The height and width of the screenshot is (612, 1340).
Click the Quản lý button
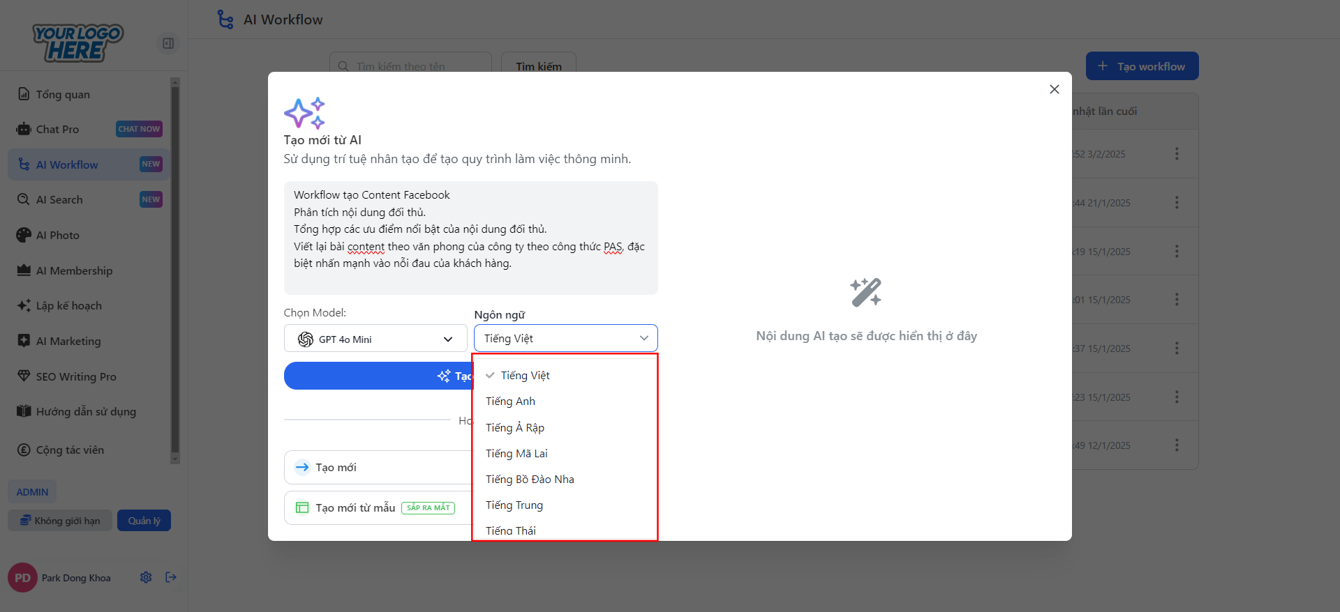click(144, 521)
